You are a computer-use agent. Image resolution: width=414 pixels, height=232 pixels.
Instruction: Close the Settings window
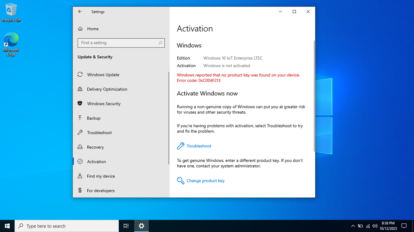coord(308,12)
